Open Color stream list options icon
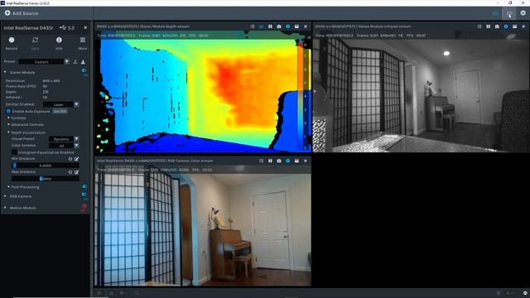The width and height of the screenshot is (530, 298). click(262, 161)
